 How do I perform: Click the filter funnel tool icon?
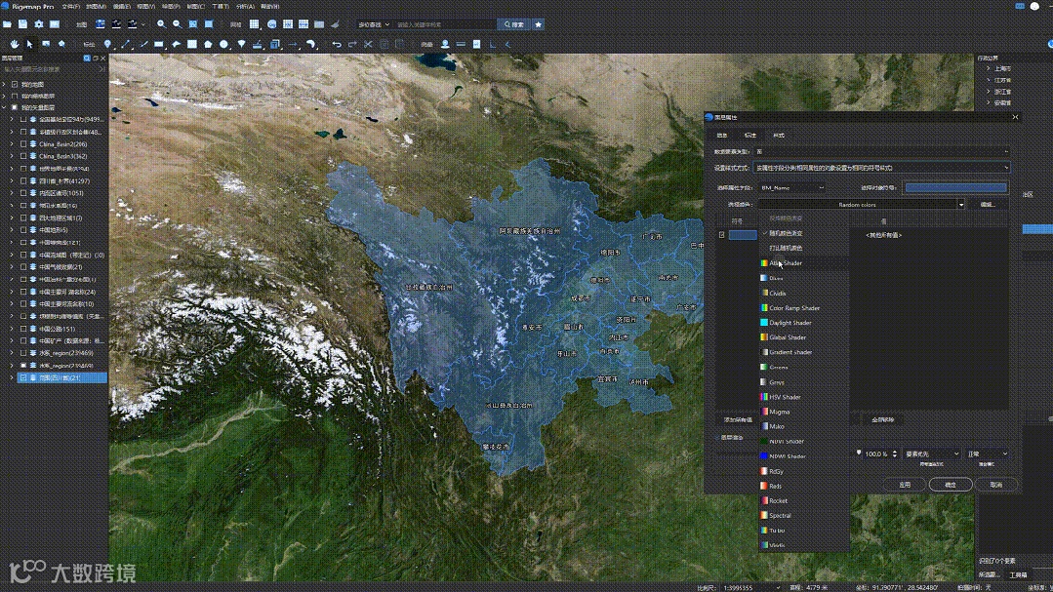[241, 44]
